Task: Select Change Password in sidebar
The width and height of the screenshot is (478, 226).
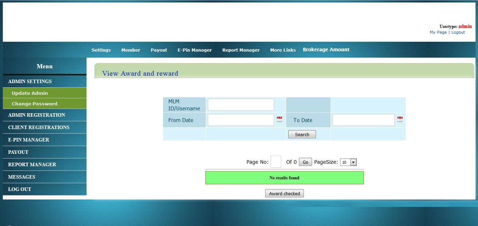Action: [34, 104]
